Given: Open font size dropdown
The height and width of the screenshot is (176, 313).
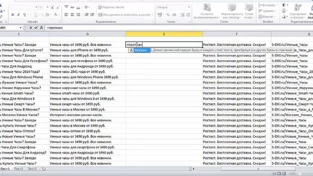Looking at the screenshot, I should pos(47,7).
